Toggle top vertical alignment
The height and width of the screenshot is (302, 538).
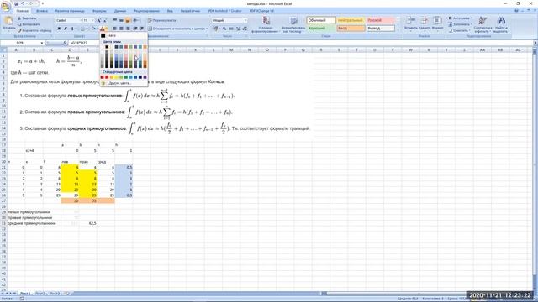pos(114,20)
